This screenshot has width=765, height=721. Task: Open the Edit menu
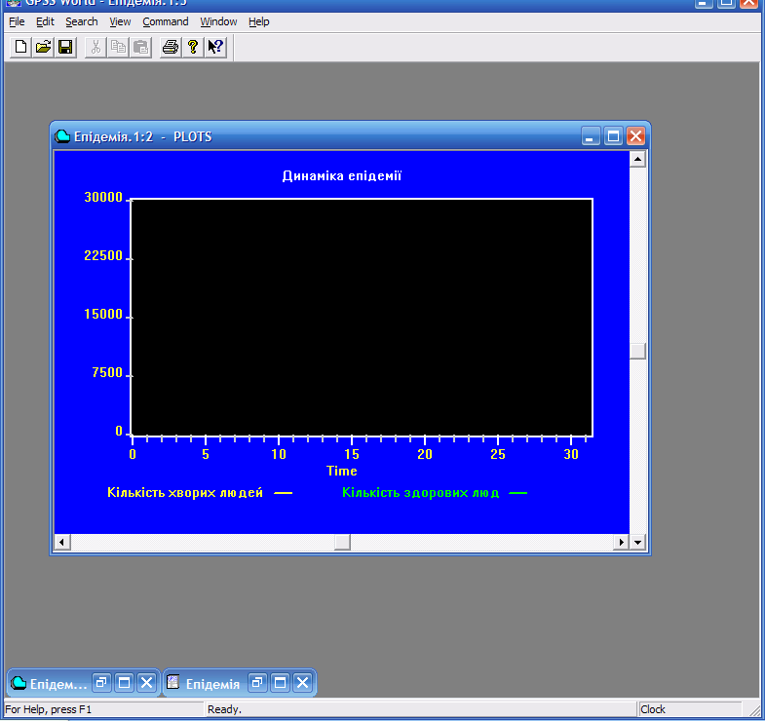point(45,22)
